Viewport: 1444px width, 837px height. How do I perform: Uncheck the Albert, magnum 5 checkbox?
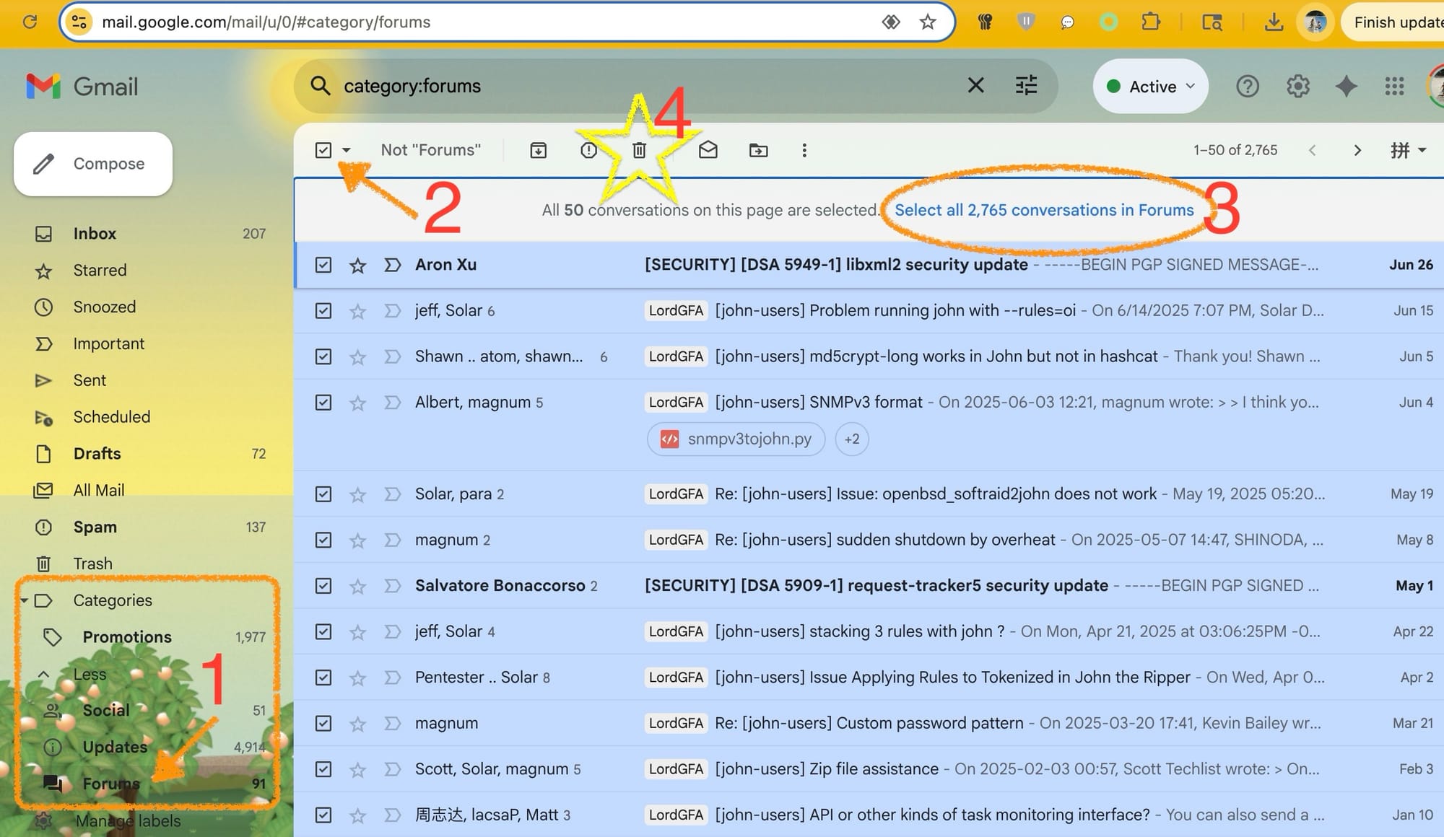click(x=323, y=403)
